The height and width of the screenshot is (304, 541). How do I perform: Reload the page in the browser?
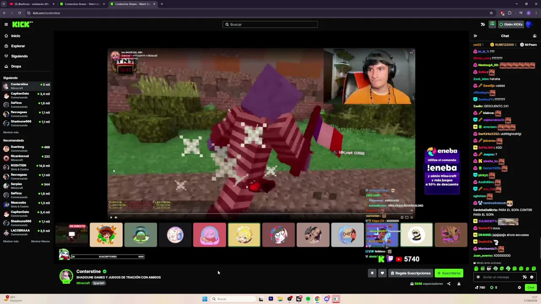(19, 13)
